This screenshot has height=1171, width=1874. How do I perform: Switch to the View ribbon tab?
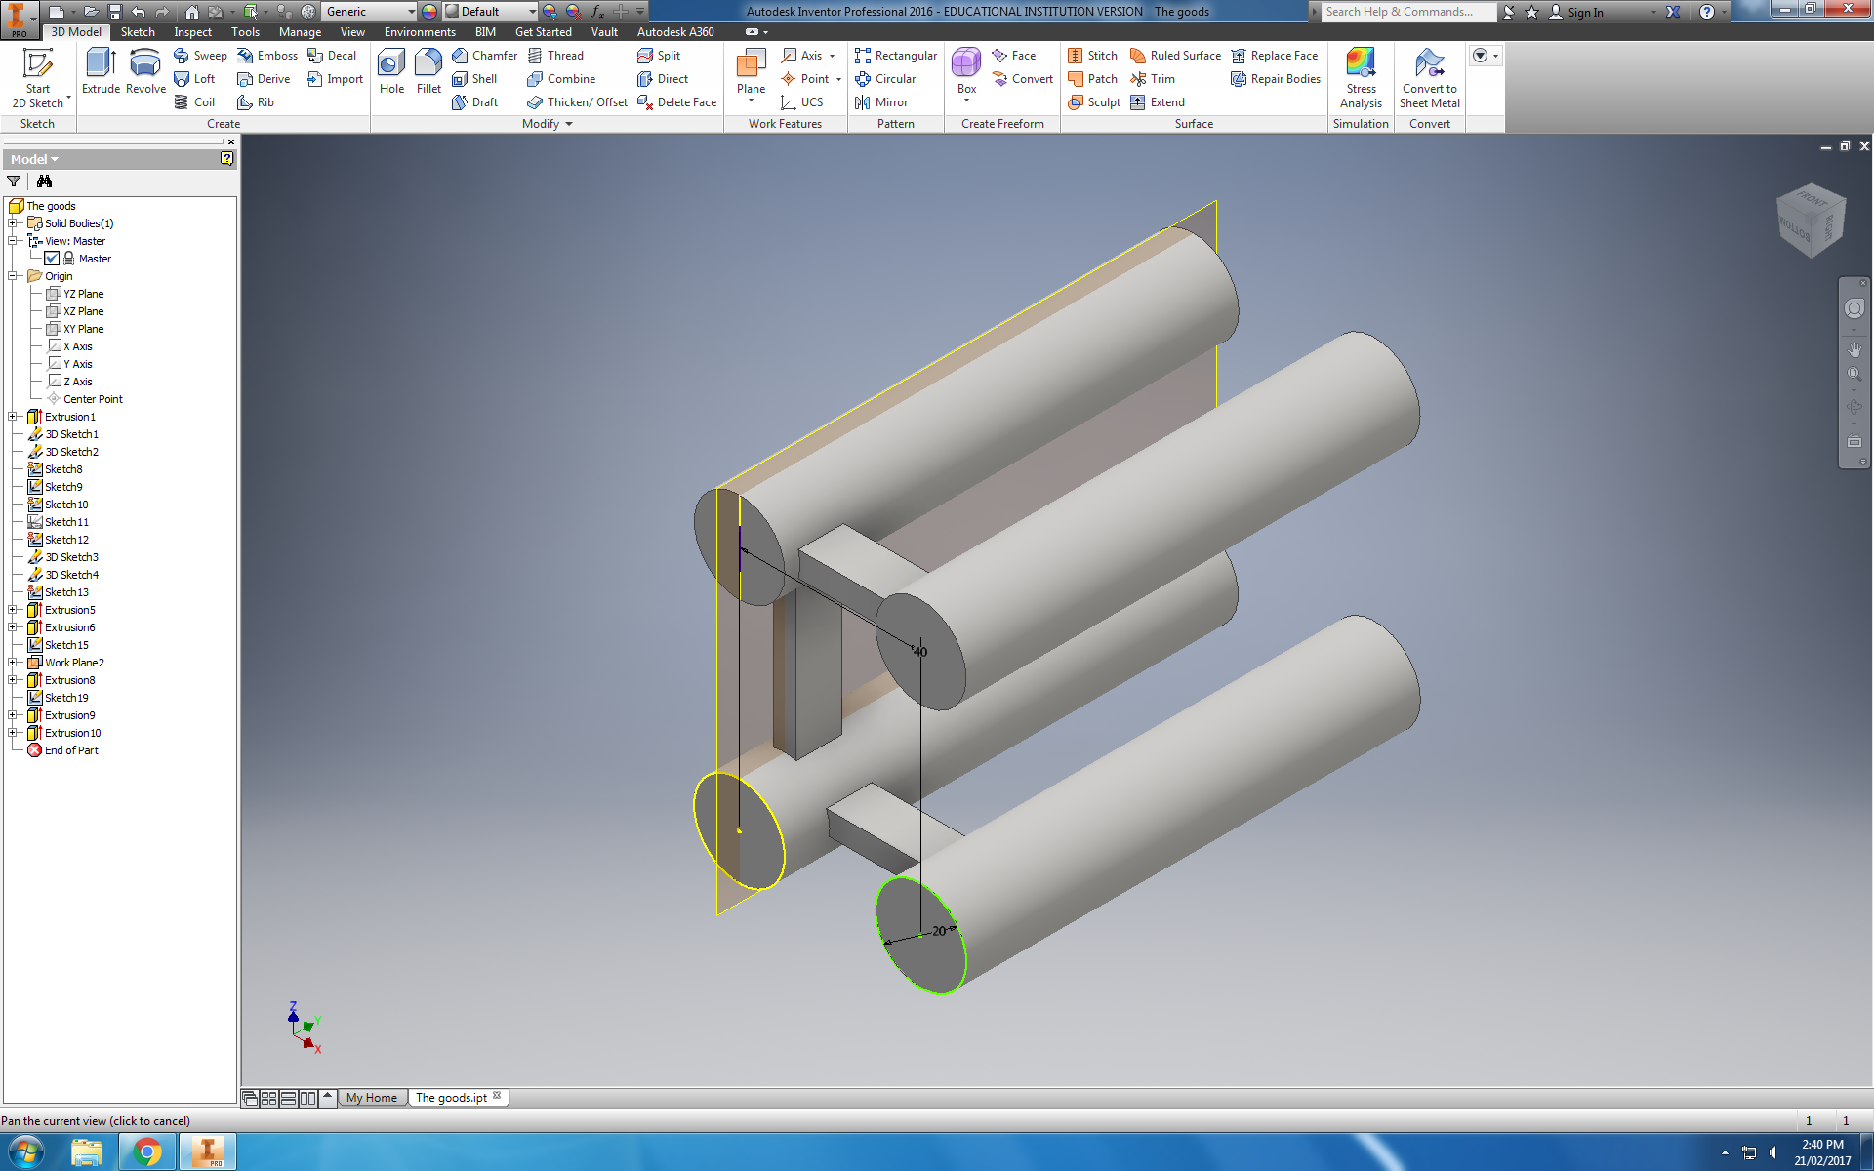(x=352, y=32)
